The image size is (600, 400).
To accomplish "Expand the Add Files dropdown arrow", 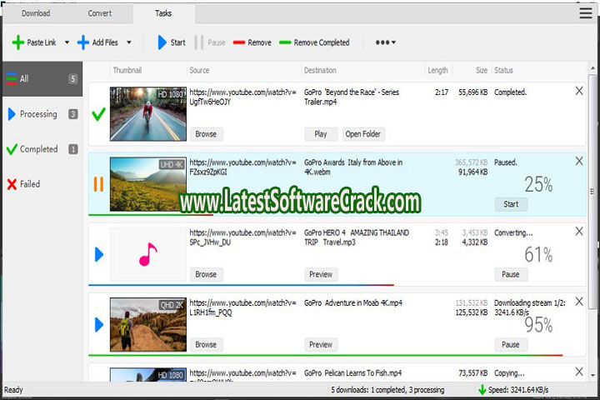I will tap(129, 42).
